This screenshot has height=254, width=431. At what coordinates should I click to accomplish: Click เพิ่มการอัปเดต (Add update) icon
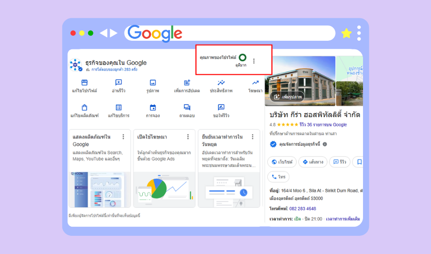[187, 83]
